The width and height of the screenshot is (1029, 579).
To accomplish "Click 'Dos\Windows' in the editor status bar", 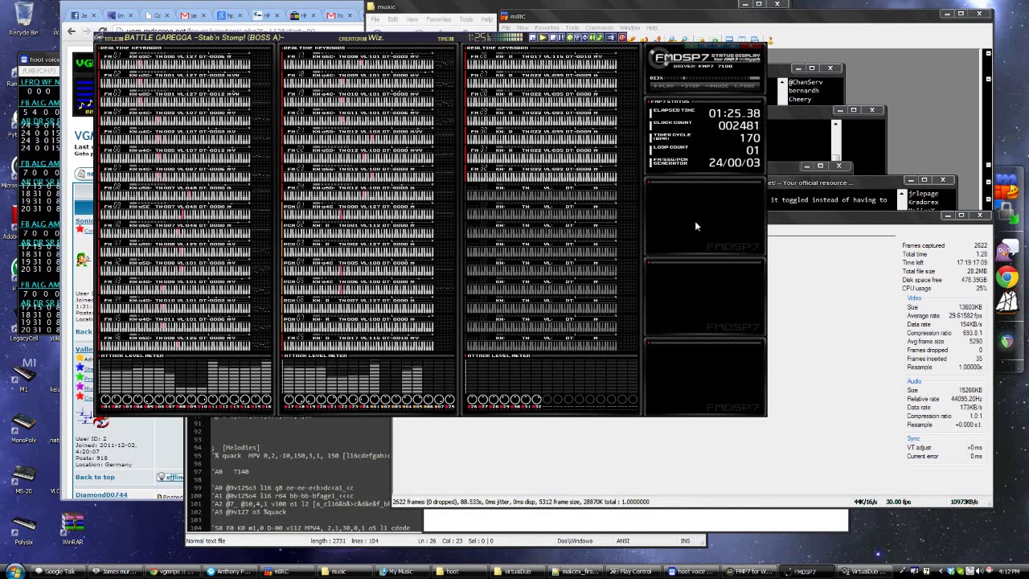I will click(575, 541).
